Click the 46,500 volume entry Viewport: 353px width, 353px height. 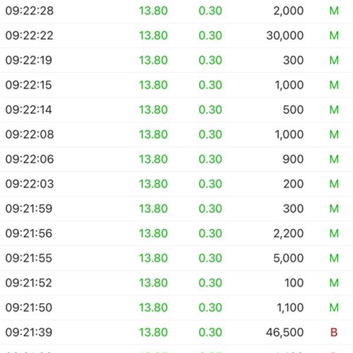[x=285, y=332]
